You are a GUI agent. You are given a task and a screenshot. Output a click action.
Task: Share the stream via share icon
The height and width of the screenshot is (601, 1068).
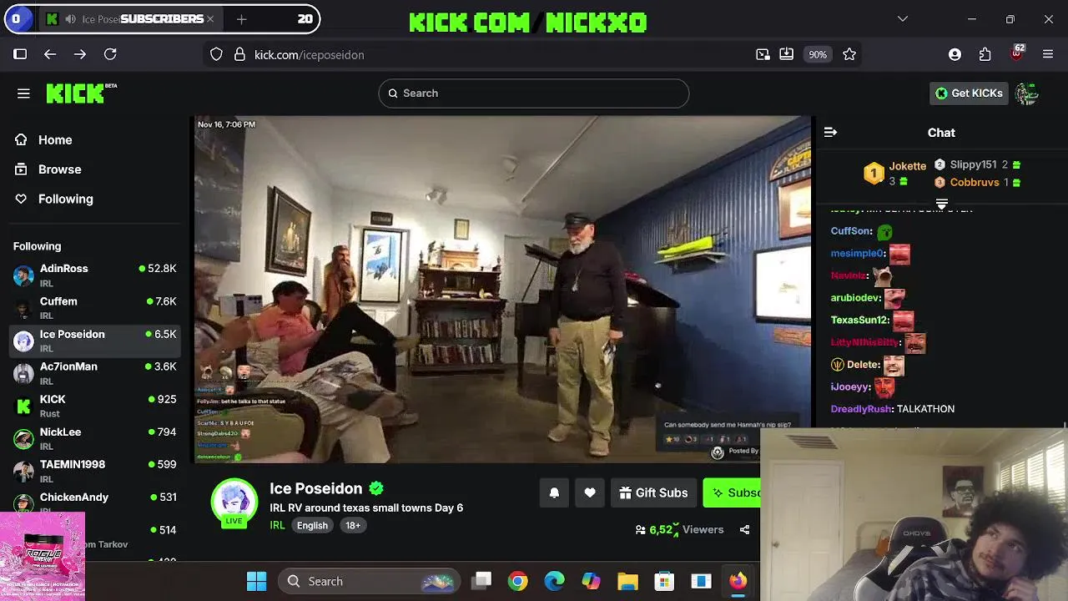coord(744,529)
